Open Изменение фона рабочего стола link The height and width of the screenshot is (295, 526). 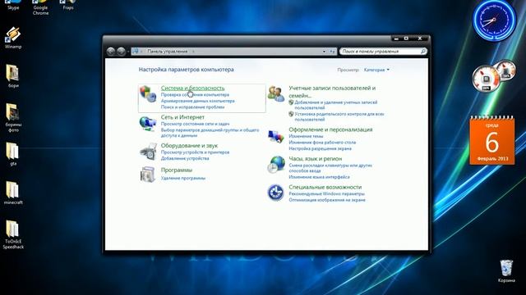click(322, 142)
